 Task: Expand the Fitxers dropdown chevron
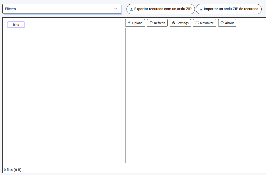[x=116, y=9]
